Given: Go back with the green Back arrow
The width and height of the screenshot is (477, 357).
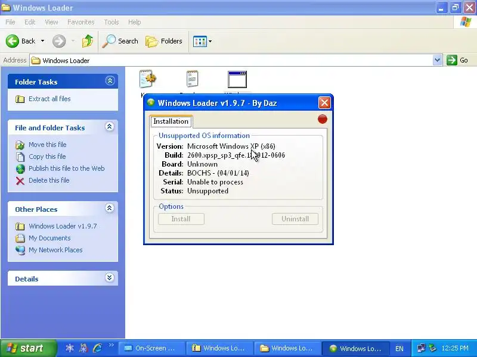Looking at the screenshot, I should tap(20, 41).
